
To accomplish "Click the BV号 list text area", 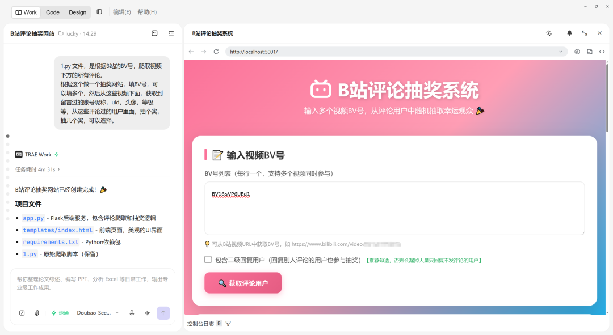I will coord(394,208).
